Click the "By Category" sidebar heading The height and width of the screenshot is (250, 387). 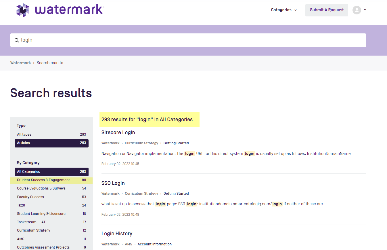coord(28,163)
